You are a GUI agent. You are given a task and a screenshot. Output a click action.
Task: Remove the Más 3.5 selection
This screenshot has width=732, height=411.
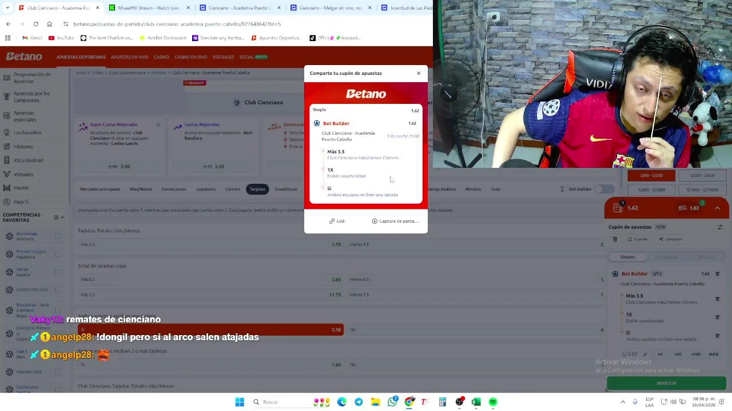pos(718,299)
